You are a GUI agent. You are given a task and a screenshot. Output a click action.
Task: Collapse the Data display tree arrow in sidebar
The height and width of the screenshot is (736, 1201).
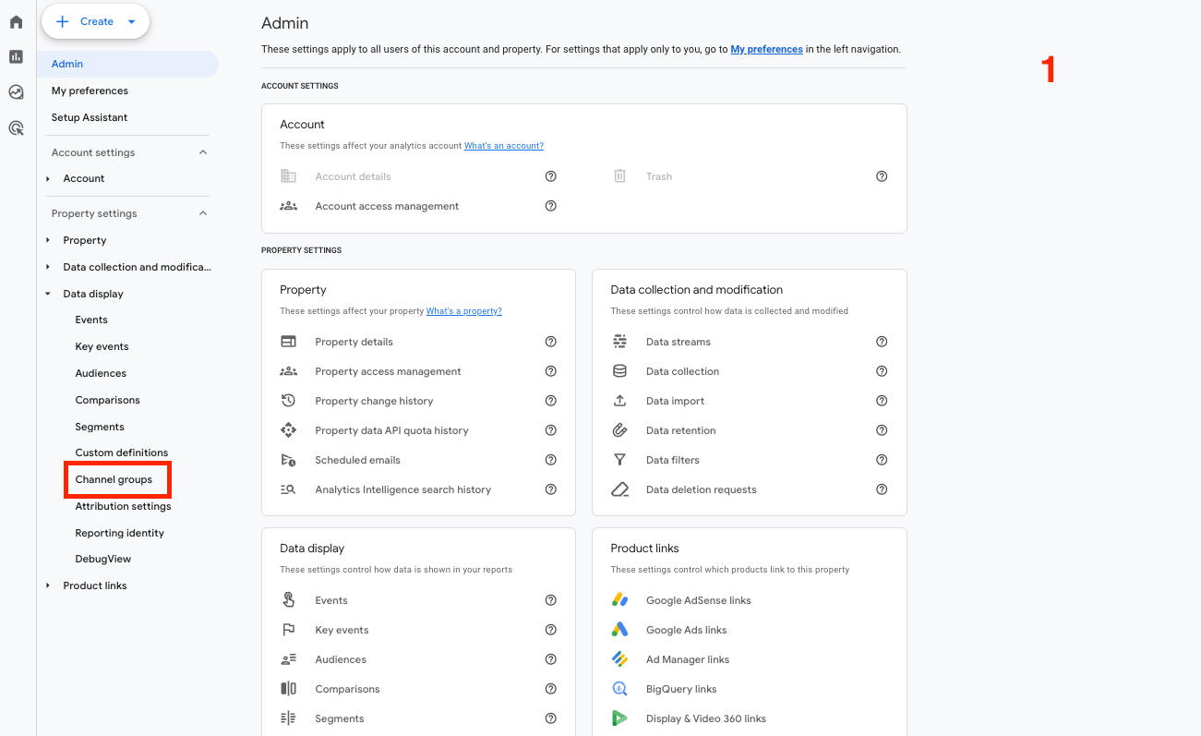(48, 294)
